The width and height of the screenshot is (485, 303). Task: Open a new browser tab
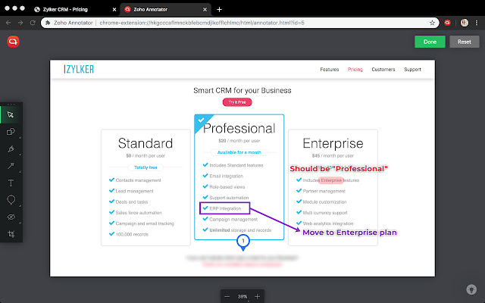click(x=219, y=10)
